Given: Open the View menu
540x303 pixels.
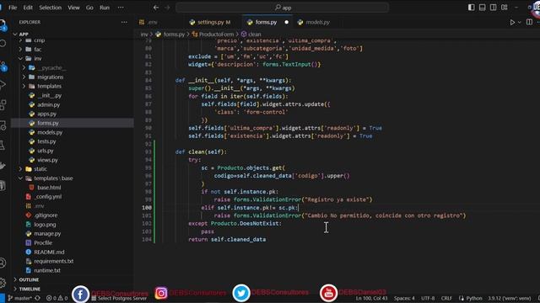Looking at the screenshot, I should coord(73,8).
